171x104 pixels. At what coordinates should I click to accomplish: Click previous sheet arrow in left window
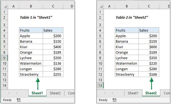point(9,93)
